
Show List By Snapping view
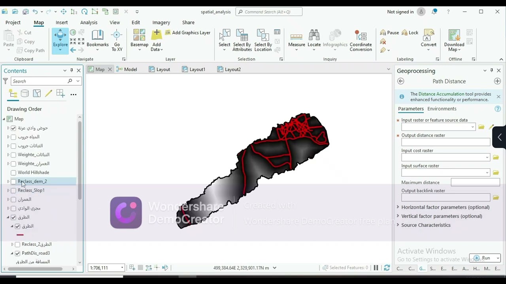[60, 94]
